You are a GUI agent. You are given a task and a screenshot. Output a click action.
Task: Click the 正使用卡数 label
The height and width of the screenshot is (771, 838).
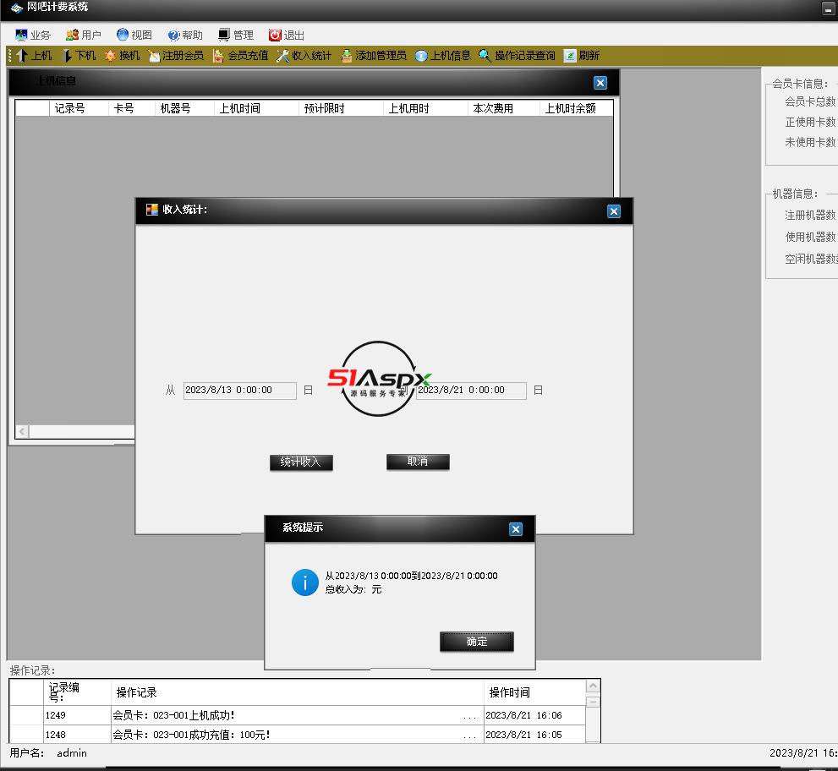pyautogui.click(x=810, y=122)
